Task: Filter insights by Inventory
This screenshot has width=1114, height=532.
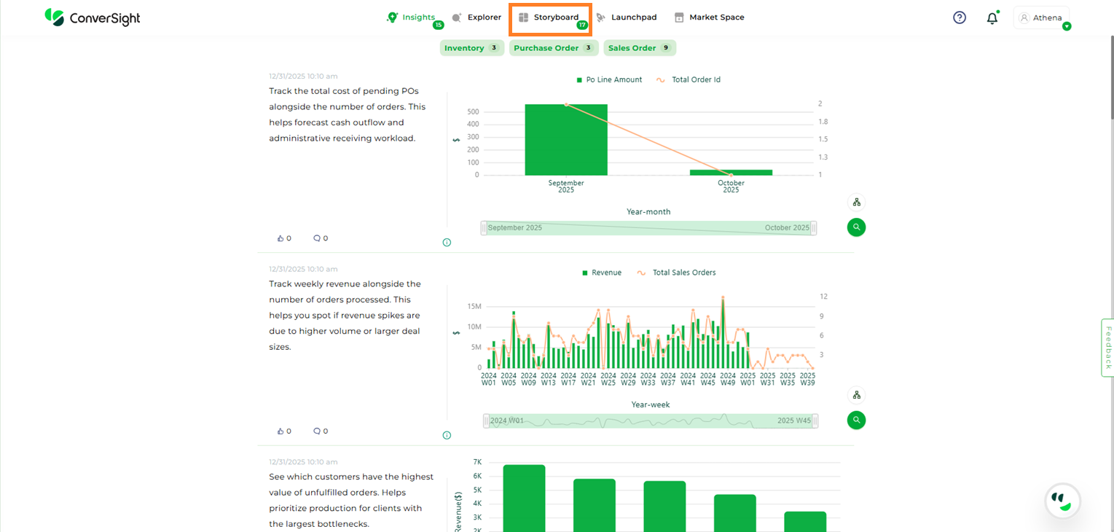Action: (471, 48)
